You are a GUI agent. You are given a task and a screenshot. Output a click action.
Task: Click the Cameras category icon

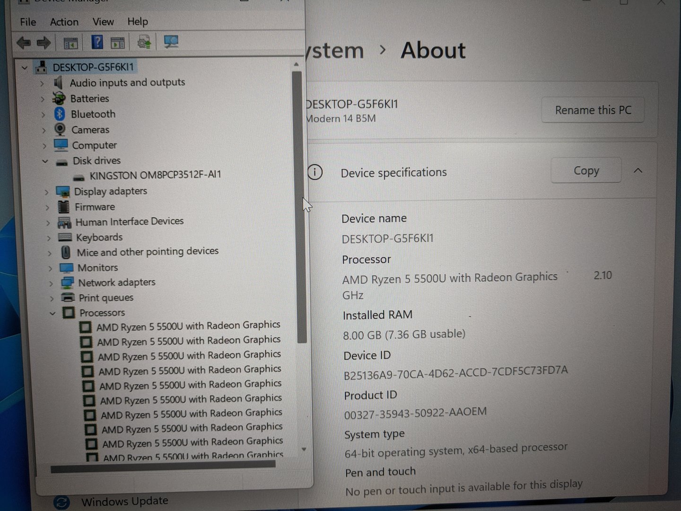[60, 129]
